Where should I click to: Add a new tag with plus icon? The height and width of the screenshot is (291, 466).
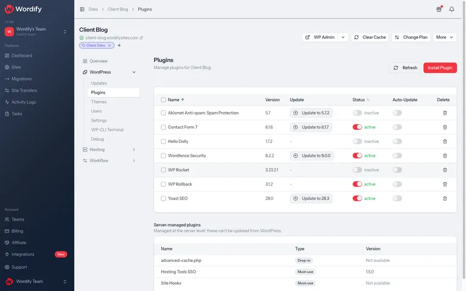tap(119, 45)
